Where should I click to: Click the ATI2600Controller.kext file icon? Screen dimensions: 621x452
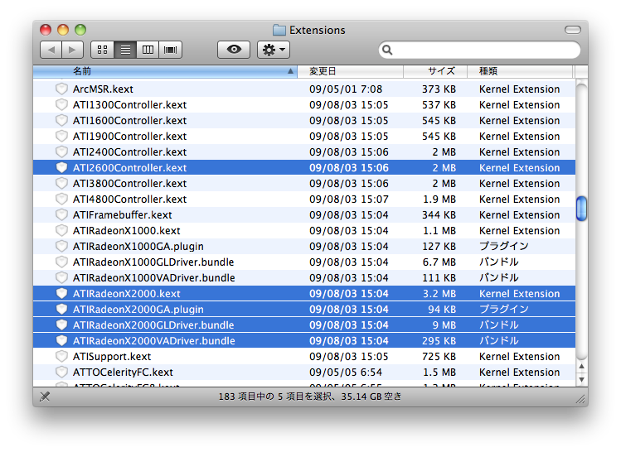[x=61, y=168]
